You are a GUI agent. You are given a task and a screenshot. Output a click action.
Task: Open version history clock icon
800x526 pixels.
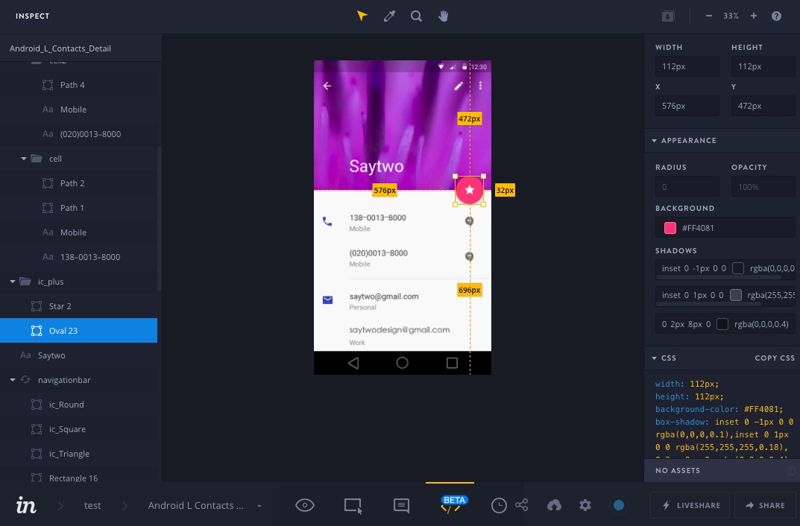point(499,506)
